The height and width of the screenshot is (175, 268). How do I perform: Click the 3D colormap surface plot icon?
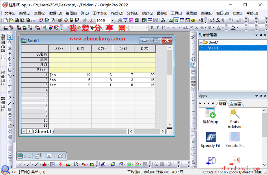click(113, 164)
